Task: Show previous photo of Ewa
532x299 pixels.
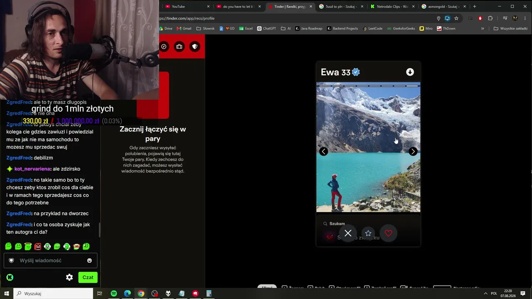Action: (323, 152)
